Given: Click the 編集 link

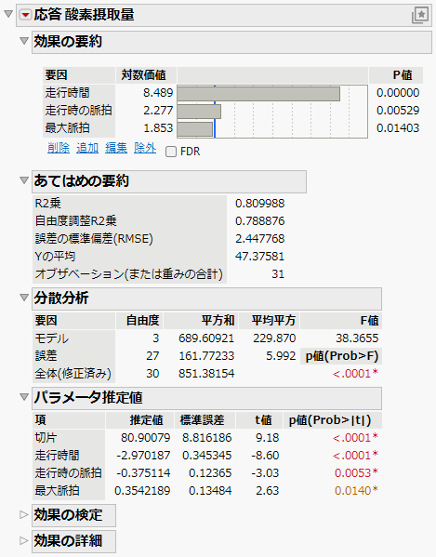Looking at the screenshot, I should (x=116, y=148).
